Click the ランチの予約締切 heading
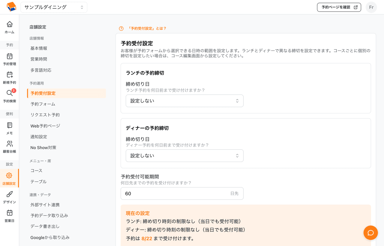Screen dimensions: 384x246 tap(145, 73)
